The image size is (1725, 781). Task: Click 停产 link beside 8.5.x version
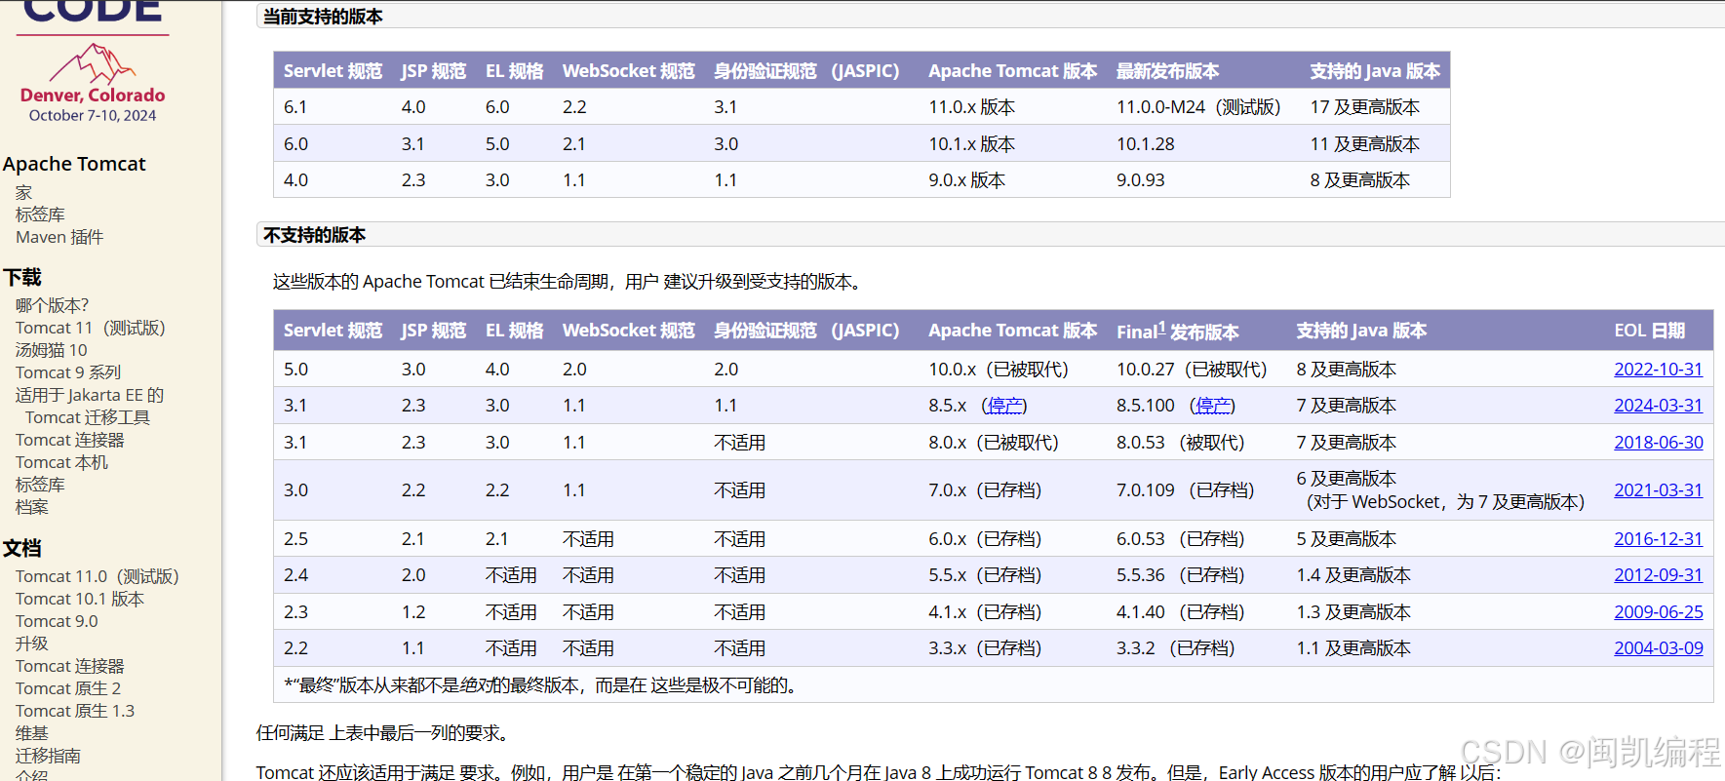1004,406
